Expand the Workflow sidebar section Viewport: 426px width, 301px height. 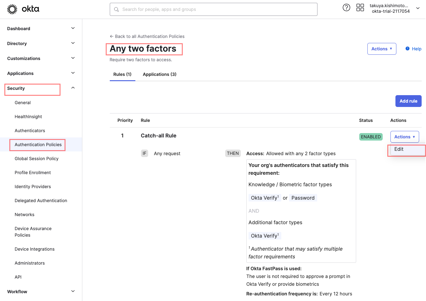73,291
